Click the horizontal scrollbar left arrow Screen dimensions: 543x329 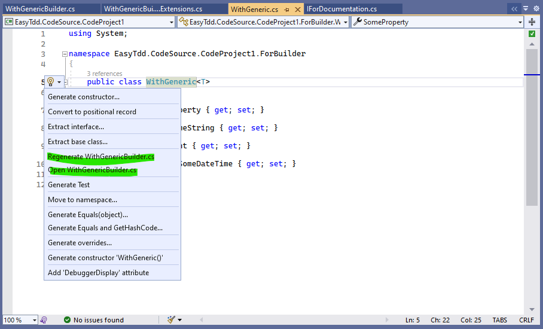[201, 319]
